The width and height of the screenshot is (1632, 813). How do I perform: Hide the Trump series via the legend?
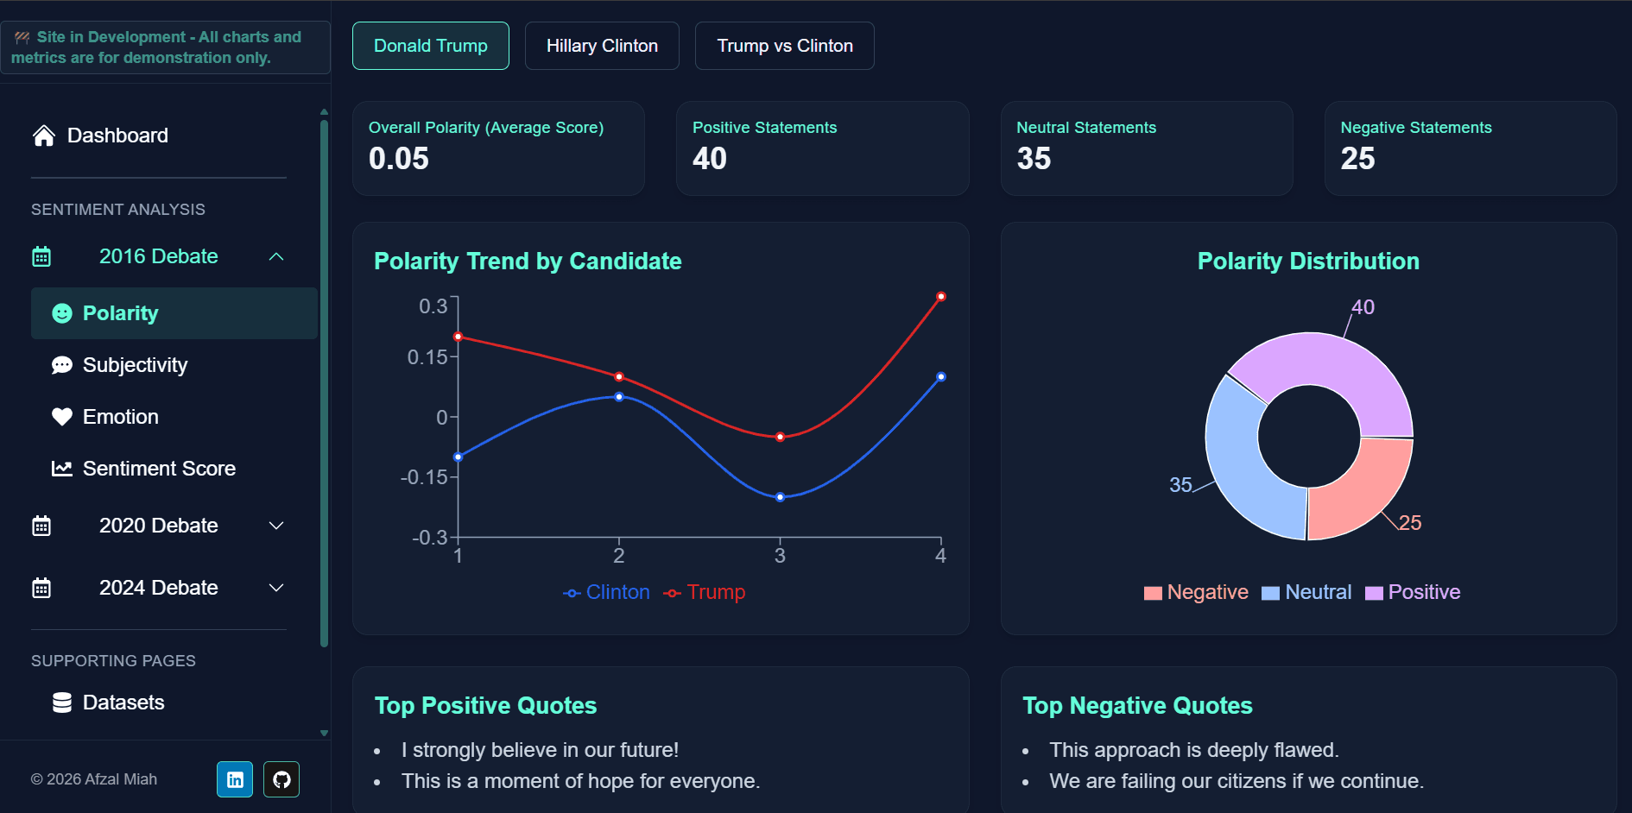(x=704, y=592)
